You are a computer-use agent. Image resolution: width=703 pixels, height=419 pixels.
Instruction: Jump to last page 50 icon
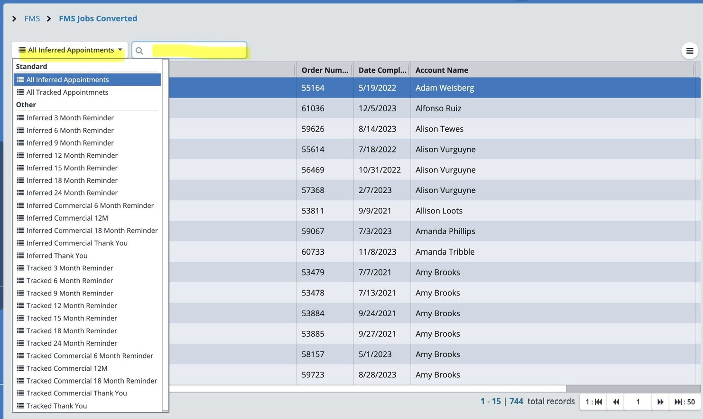coord(684,402)
